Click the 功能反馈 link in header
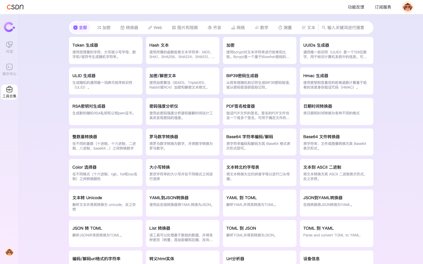This screenshot has width=423, height=264. tap(356, 7)
